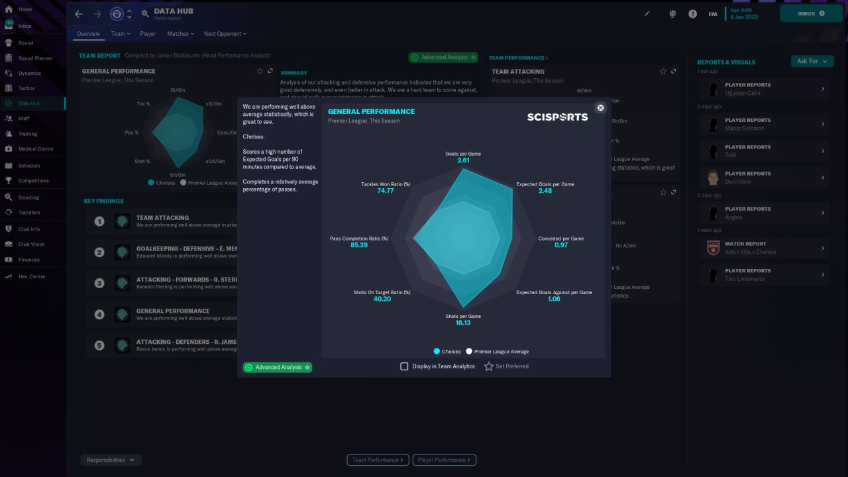Switch to the Overview tab
The height and width of the screenshot is (477, 848).
click(x=88, y=34)
